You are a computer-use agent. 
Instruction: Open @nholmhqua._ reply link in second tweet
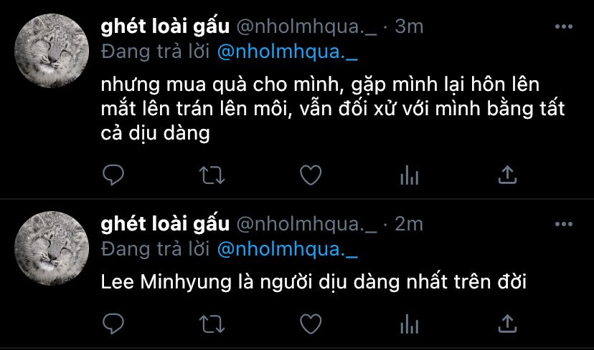pos(288,250)
